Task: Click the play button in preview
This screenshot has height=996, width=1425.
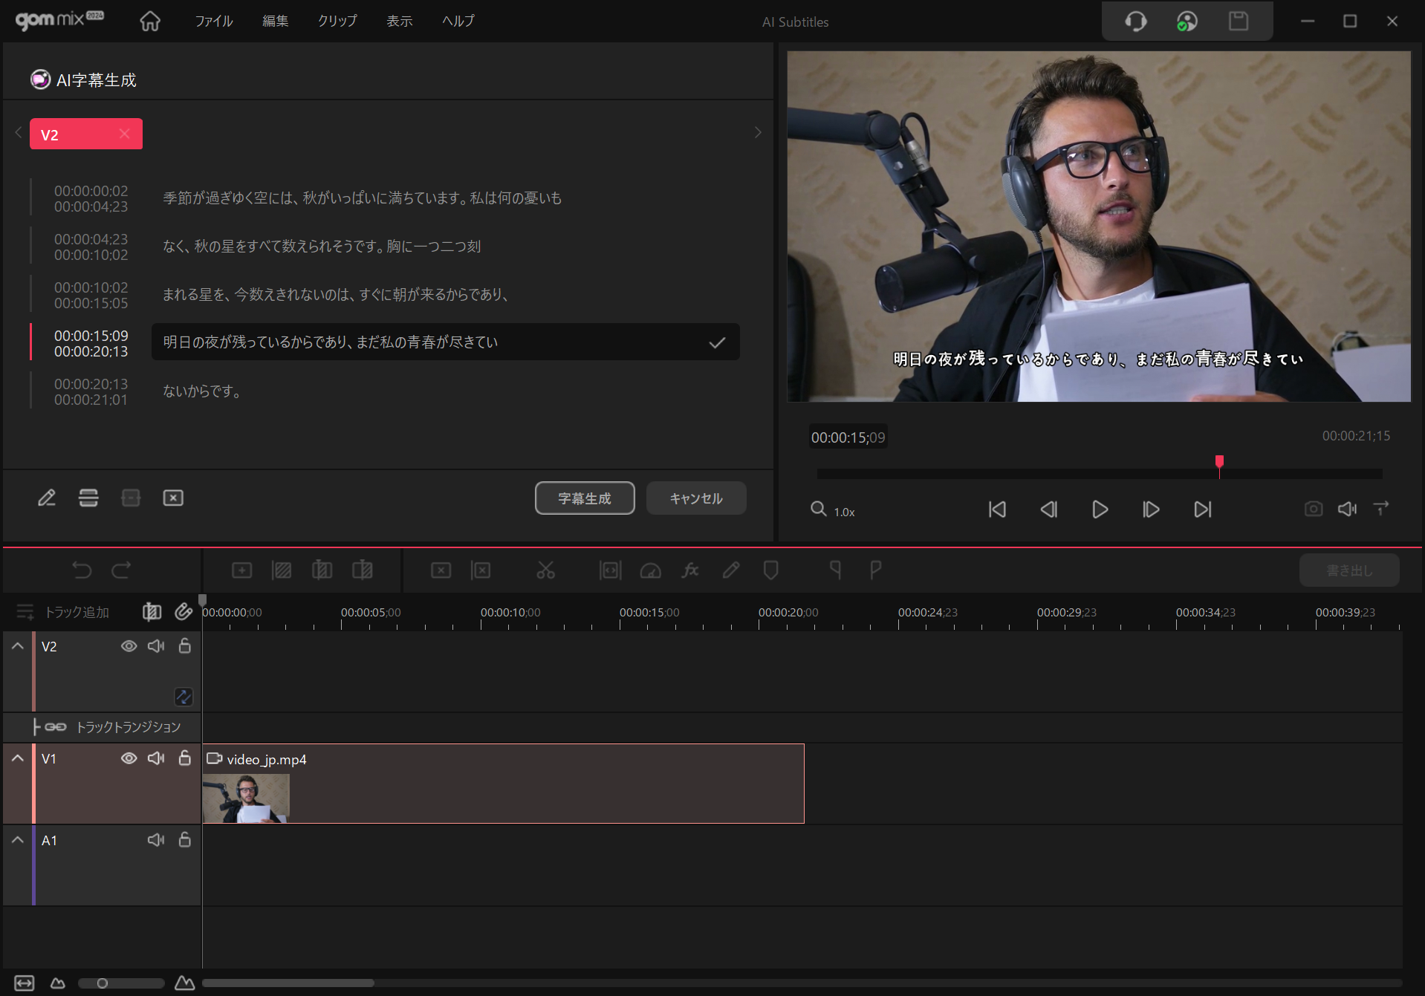Action: (1100, 510)
